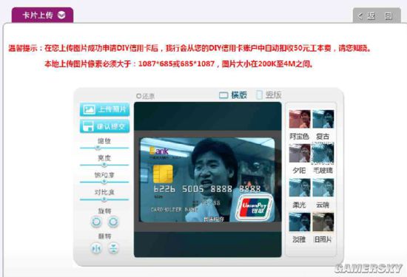The height and width of the screenshot is (277, 407).
Task: Apply the 阿宝色 filter thumbnail
Action: coord(300,119)
